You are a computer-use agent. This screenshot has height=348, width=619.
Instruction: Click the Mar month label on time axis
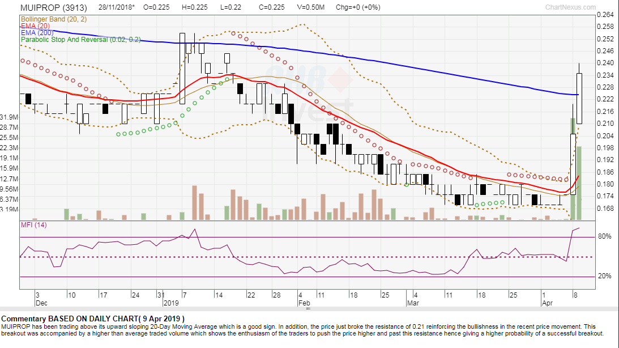point(413,303)
